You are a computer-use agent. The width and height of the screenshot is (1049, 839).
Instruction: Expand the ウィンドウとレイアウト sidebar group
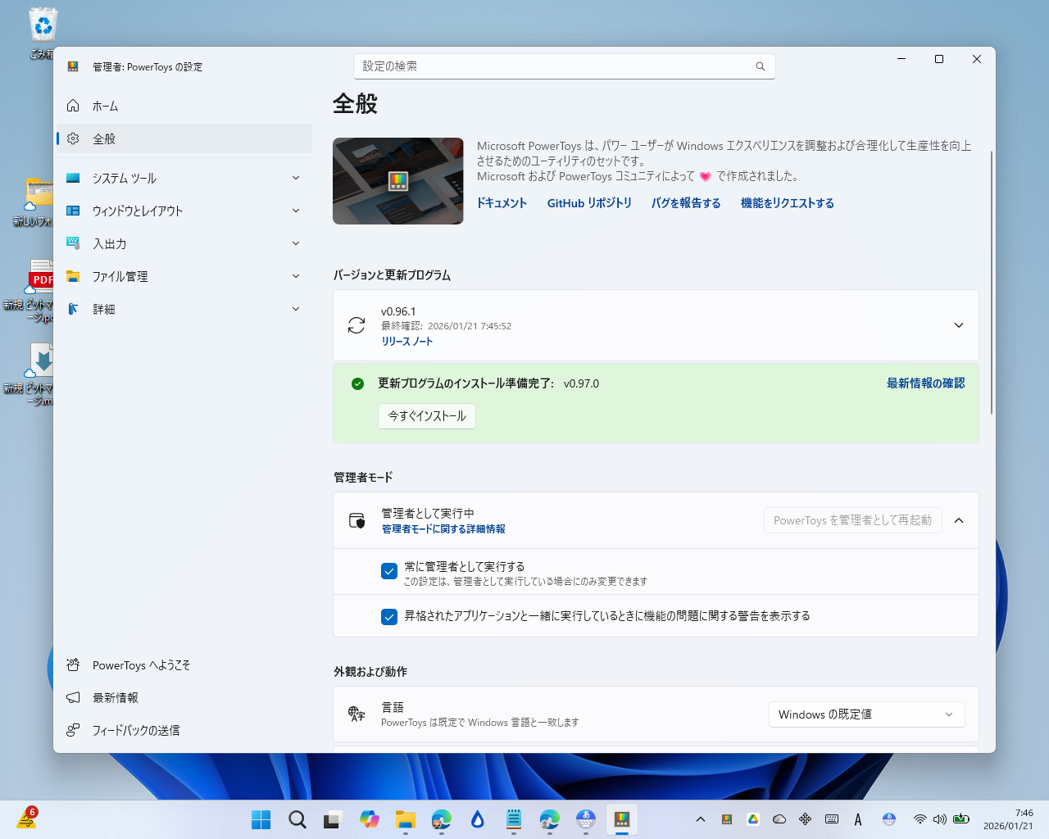tap(296, 211)
